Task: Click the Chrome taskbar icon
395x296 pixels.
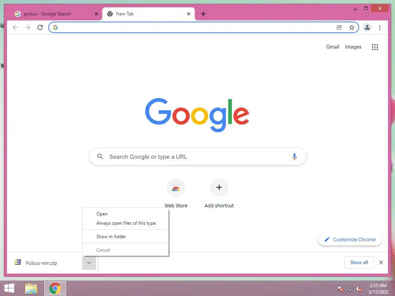Action: 55,288
